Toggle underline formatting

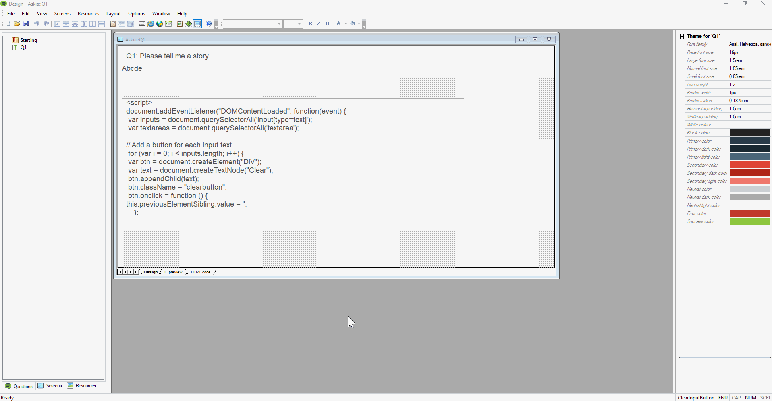327,24
